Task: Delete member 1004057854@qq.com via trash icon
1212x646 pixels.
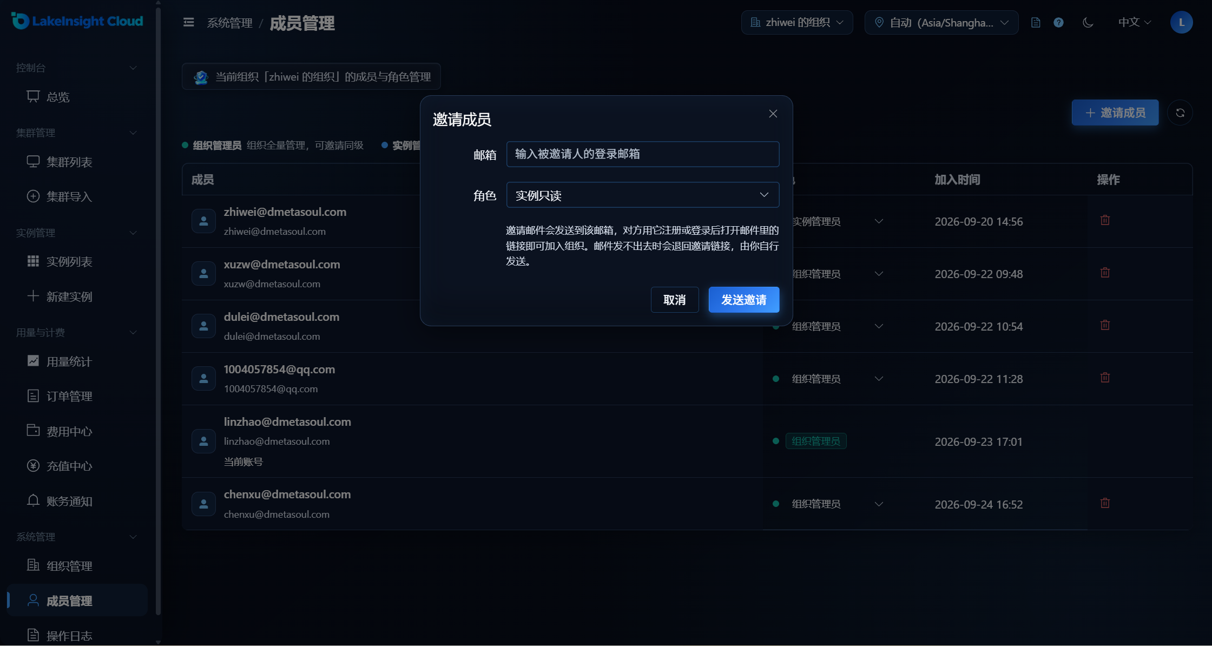Action: click(x=1105, y=378)
